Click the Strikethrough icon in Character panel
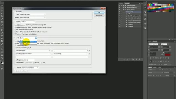The height and width of the screenshot is (99, 176). 168,58
